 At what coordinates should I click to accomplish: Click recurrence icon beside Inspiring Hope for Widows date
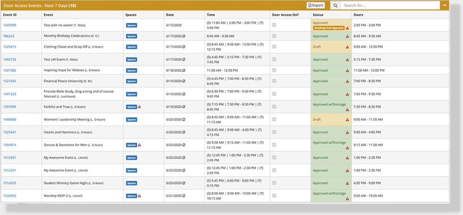(x=184, y=70)
